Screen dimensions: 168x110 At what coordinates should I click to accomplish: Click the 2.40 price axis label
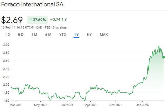coord(6,69)
